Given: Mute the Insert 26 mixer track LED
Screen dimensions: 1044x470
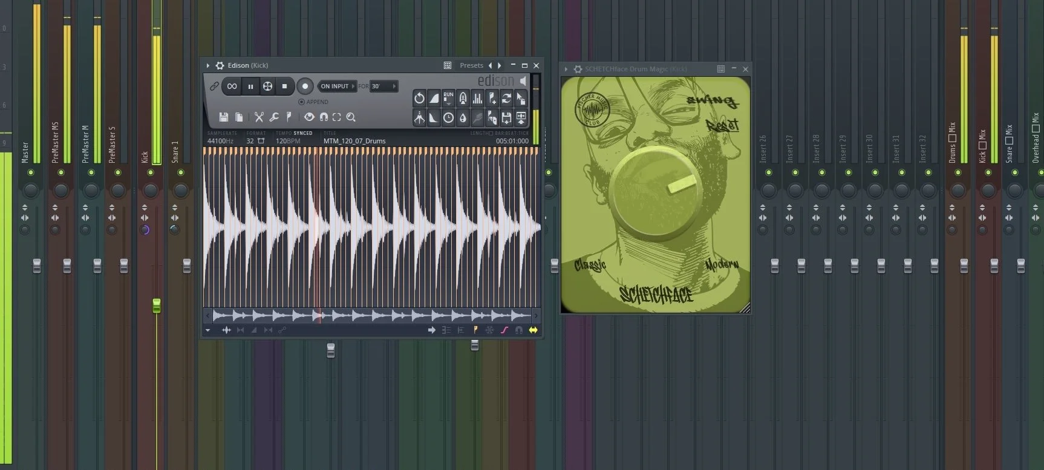Looking at the screenshot, I should click(x=769, y=172).
